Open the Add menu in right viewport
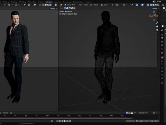166x125 pixels. 91,5
